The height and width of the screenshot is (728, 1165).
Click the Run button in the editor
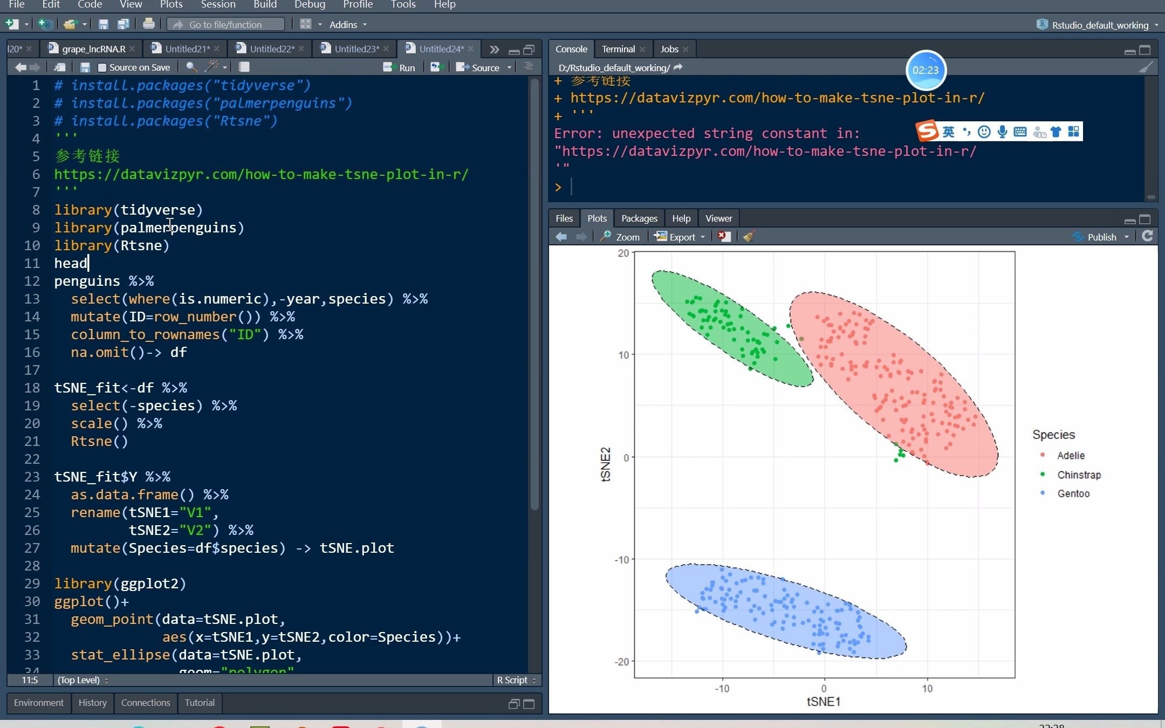(x=400, y=67)
